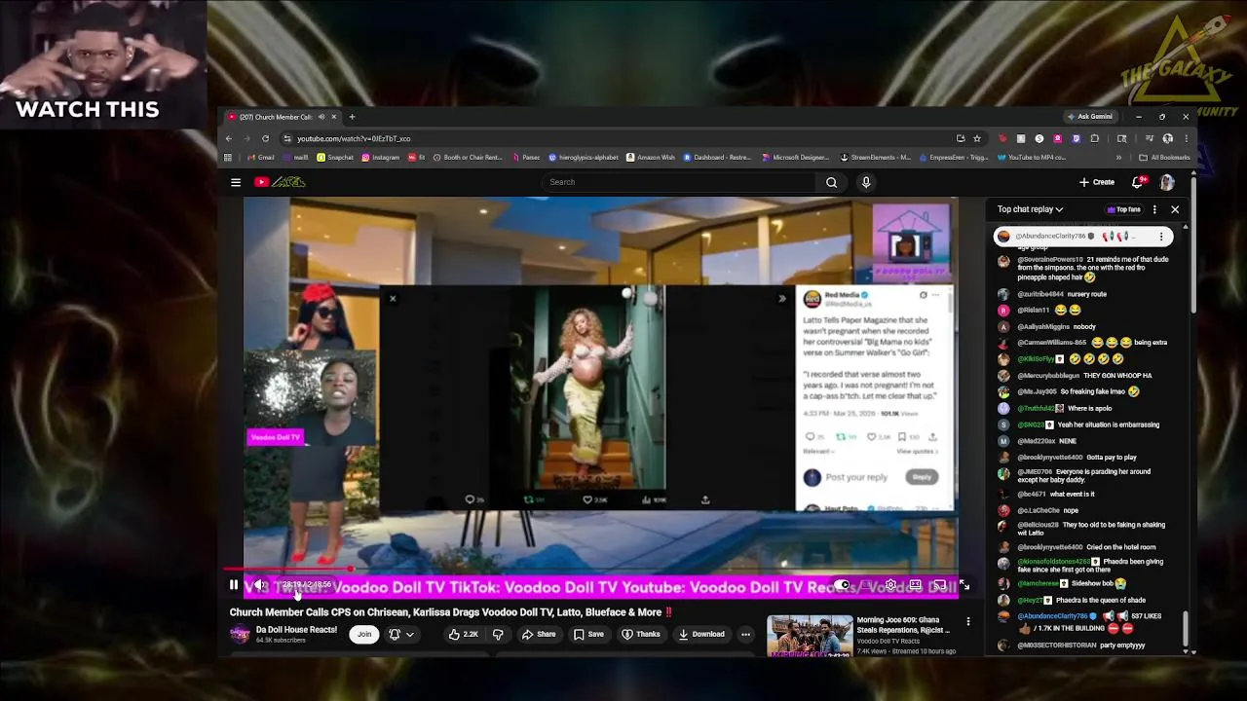This screenshot has width=1247, height=701.
Task: Close the chat replay panel
Action: click(x=1175, y=209)
